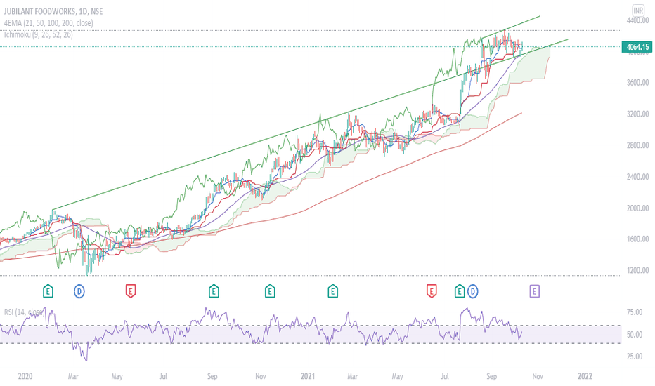The height and width of the screenshot is (386, 655).
Task: Open the red E earnings marker of June 2021
Action: click(432, 291)
